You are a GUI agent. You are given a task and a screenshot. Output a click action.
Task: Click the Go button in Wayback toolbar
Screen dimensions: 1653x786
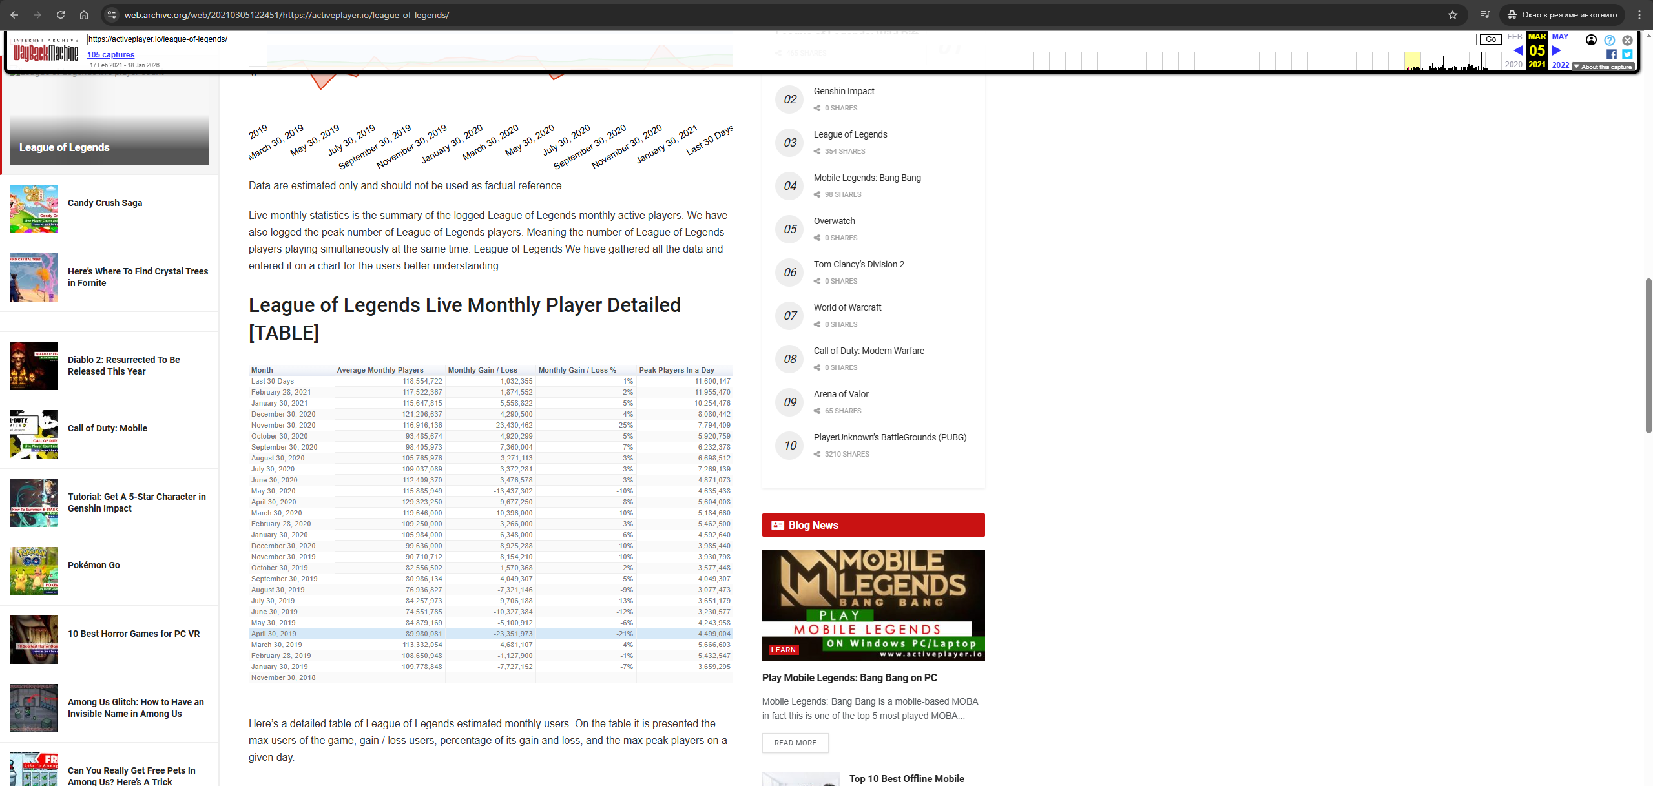1491,39
